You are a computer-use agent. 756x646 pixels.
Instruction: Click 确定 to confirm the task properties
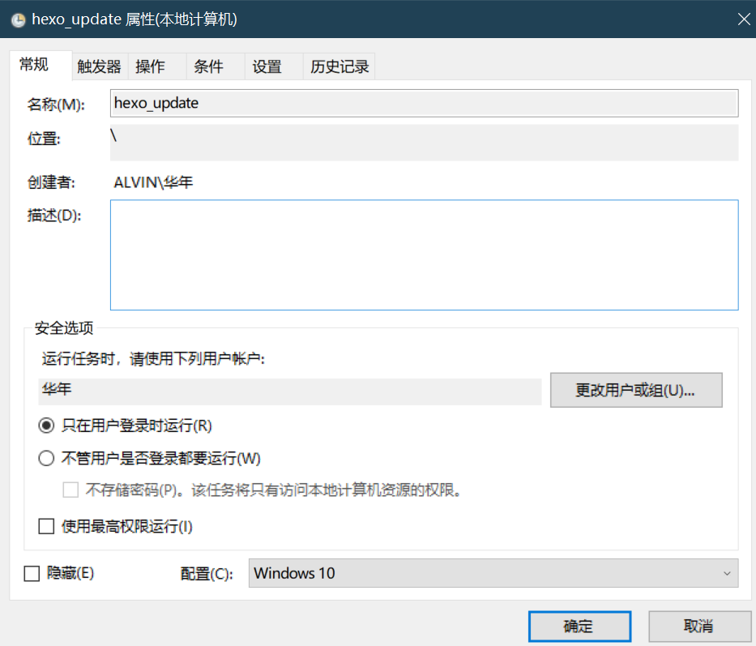click(580, 627)
